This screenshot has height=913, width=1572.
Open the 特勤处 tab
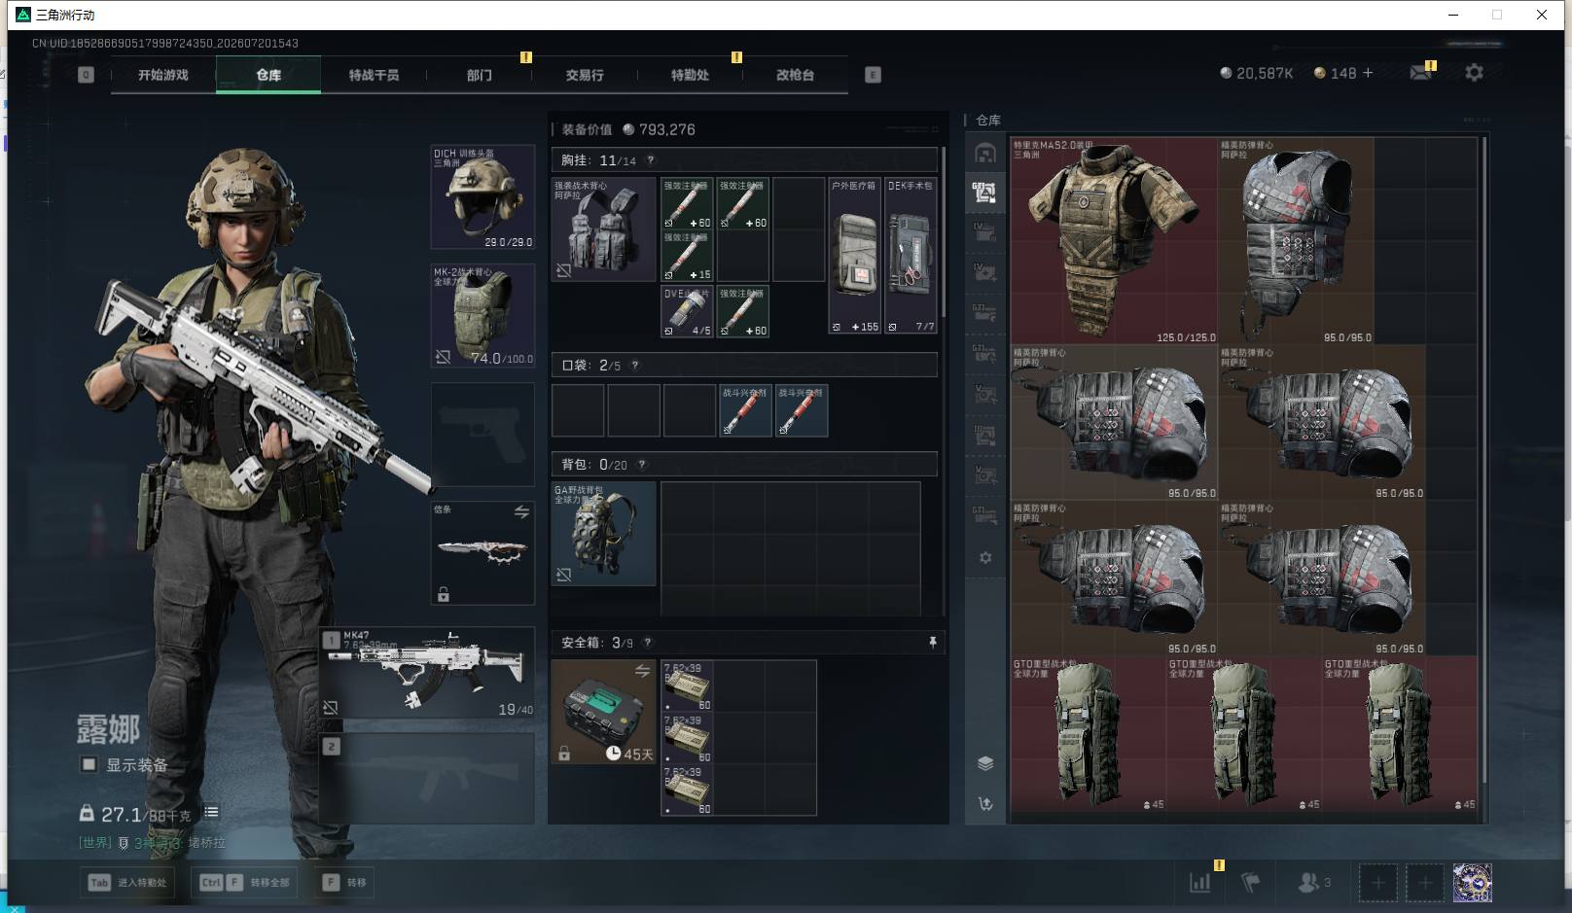coord(690,75)
